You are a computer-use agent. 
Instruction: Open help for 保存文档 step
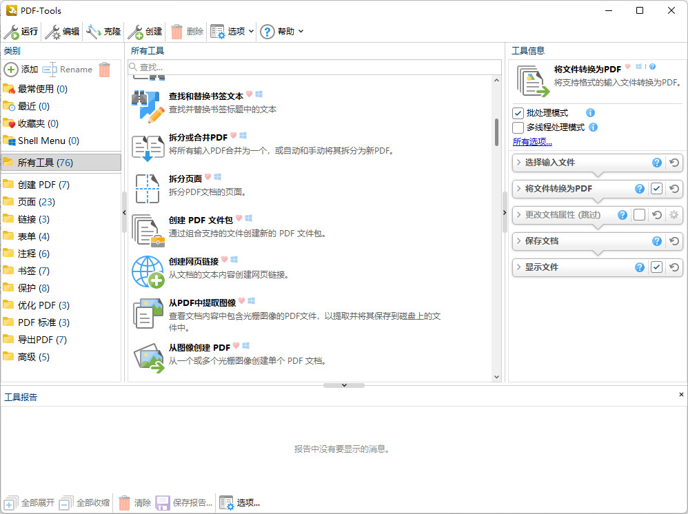(x=657, y=241)
